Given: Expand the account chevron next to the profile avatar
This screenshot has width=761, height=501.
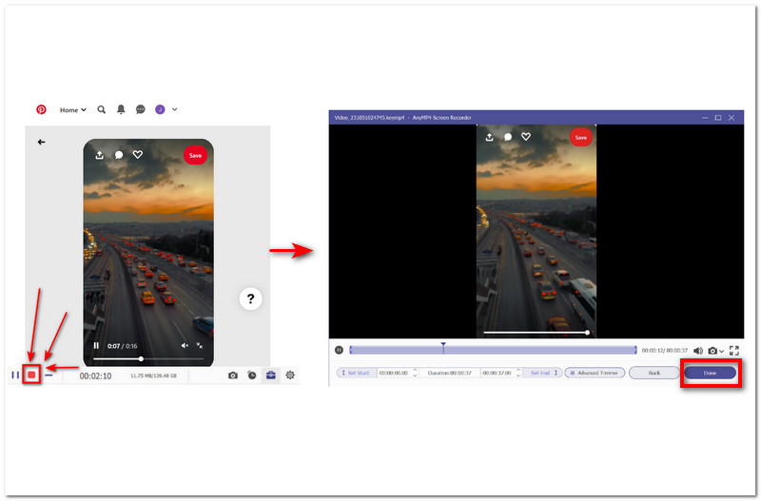Looking at the screenshot, I should coord(175,109).
